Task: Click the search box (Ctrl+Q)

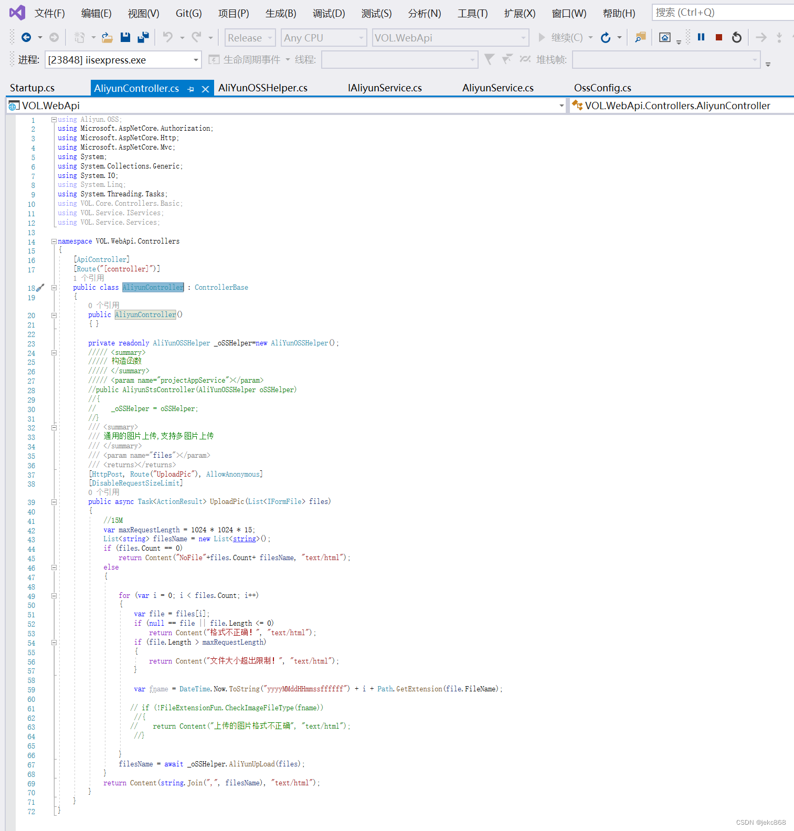Action: 723,12
